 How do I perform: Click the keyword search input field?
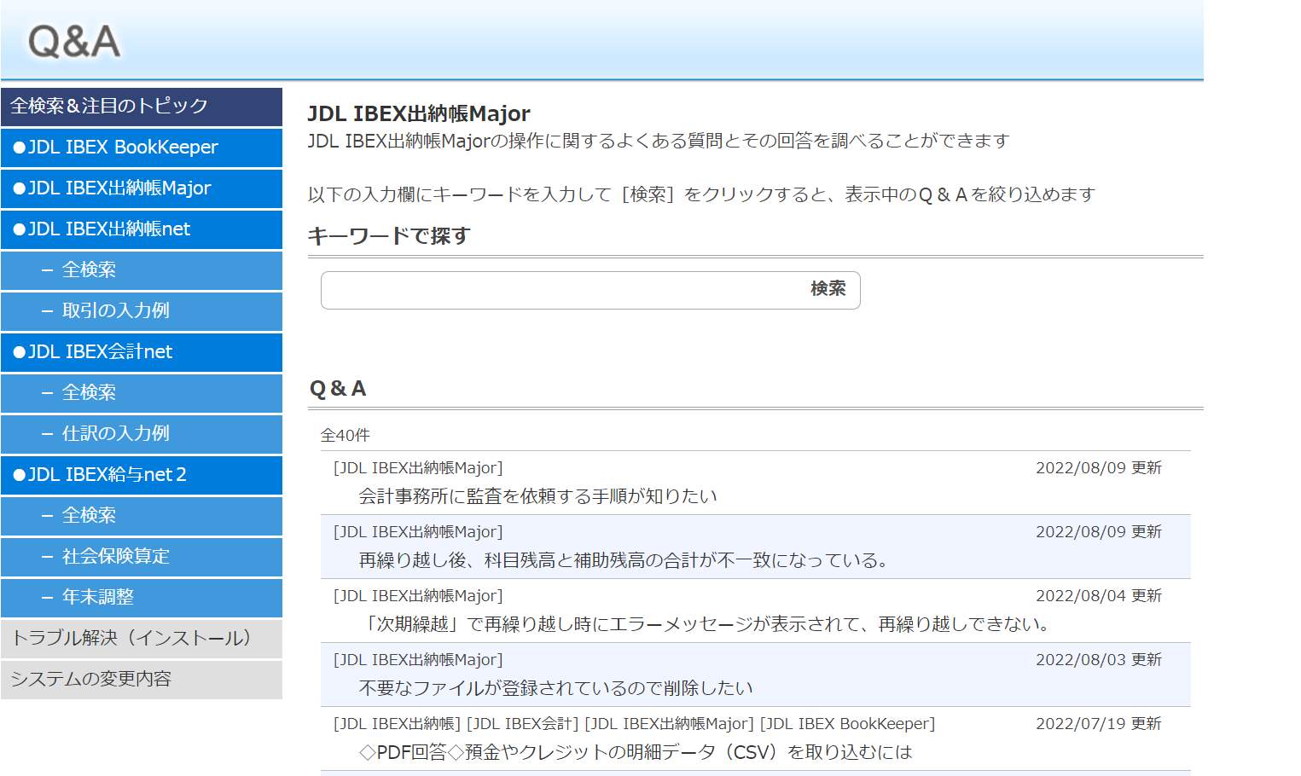pyautogui.click(x=555, y=290)
